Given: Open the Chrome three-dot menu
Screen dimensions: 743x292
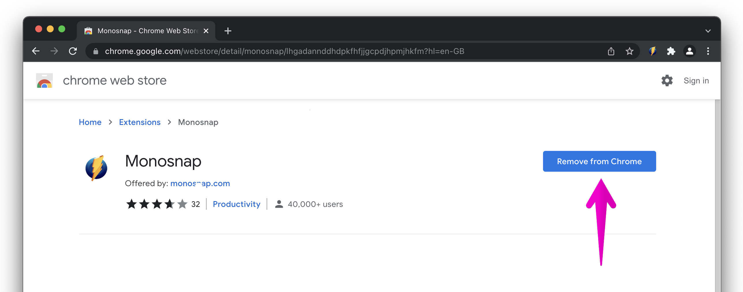Looking at the screenshot, I should 708,51.
